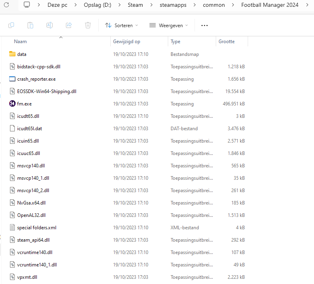The image size is (314, 284).
Task: Go to steamapps in the breadcrumb
Action: click(x=173, y=5)
